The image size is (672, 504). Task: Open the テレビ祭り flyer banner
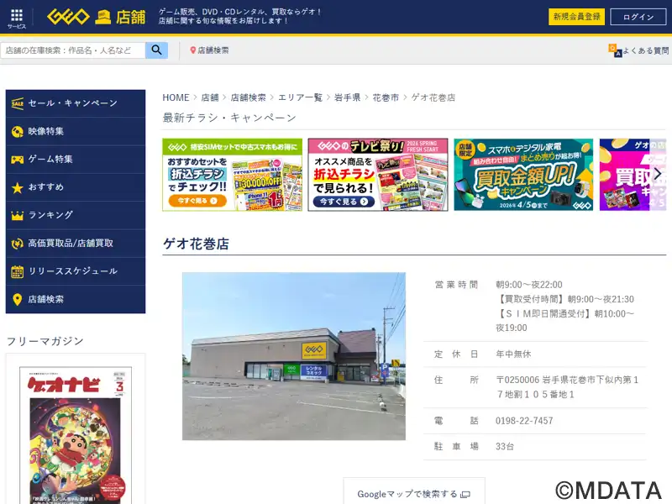click(x=378, y=175)
